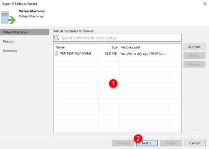Click the Previous button
209x149 pixels.
click(123, 143)
